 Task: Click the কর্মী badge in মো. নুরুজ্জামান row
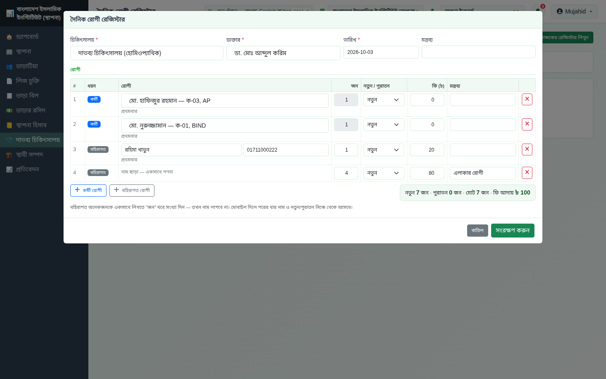coord(94,124)
